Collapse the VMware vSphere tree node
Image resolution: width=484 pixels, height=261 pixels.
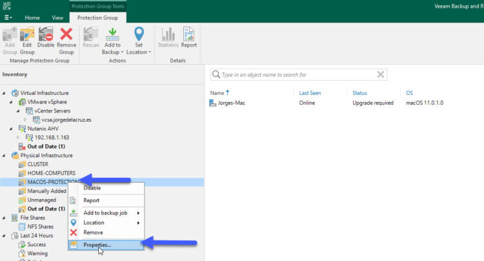click(11, 102)
